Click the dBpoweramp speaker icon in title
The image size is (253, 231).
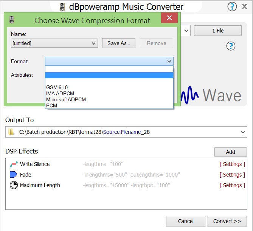tap(63, 7)
